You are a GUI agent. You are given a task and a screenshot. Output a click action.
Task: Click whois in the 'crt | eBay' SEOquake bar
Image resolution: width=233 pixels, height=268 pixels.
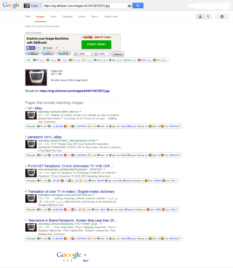pyautogui.click(x=123, y=126)
